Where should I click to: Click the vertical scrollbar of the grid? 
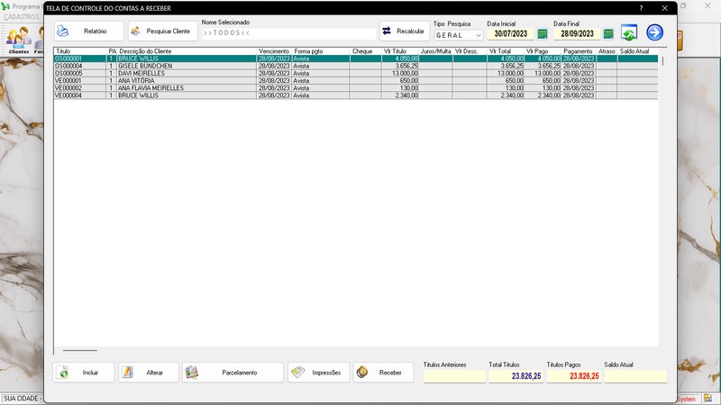coord(662,60)
